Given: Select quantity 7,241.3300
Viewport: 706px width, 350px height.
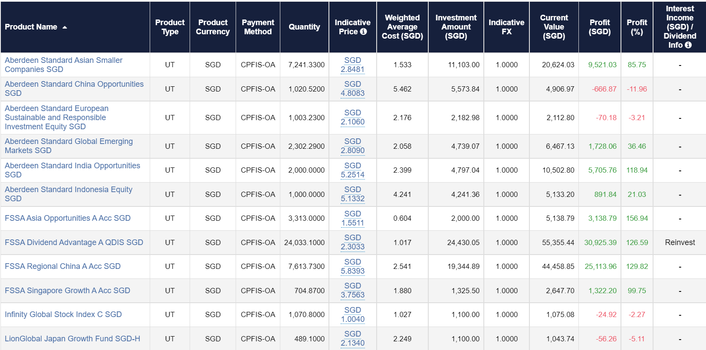Looking at the screenshot, I should [x=306, y=65].
